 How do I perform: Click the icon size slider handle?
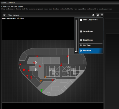pos(76,51)
